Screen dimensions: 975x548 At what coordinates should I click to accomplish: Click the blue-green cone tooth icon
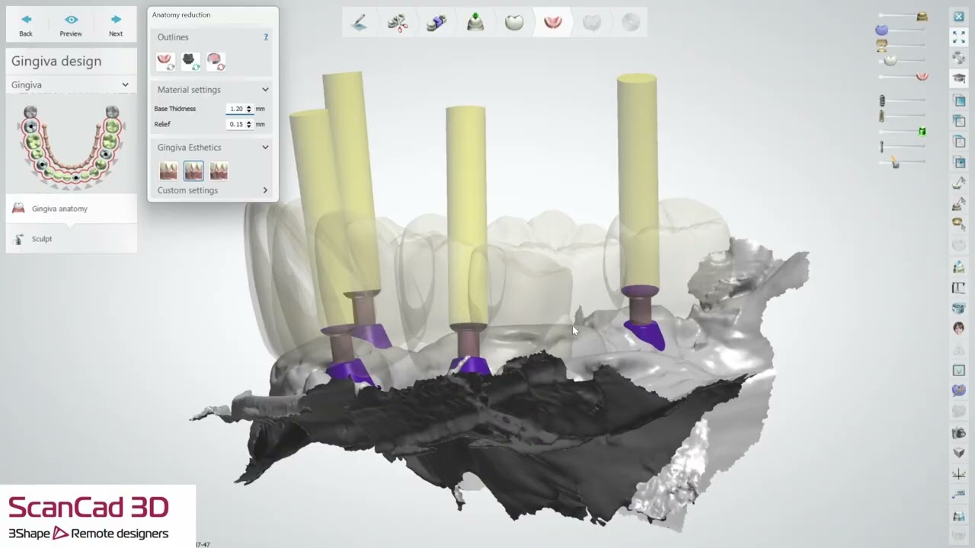[959, 267]
